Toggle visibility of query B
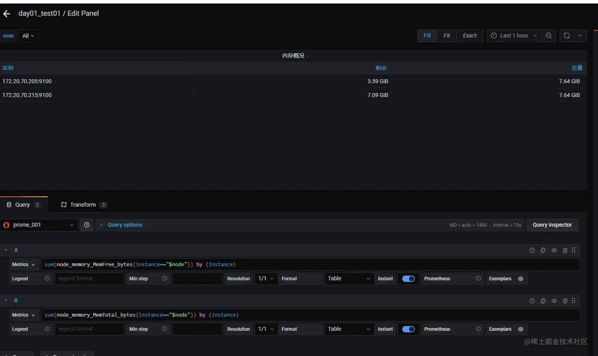The height and width of the screenshot is (356, 598). tap(554, 301)
